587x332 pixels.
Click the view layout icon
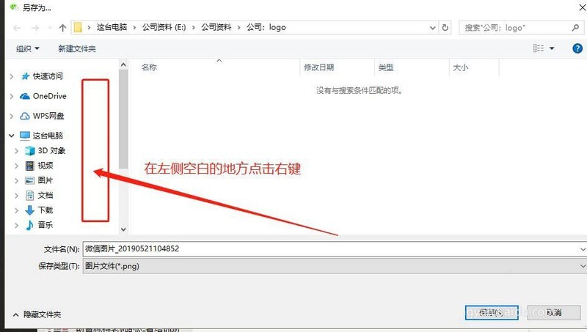539,48
